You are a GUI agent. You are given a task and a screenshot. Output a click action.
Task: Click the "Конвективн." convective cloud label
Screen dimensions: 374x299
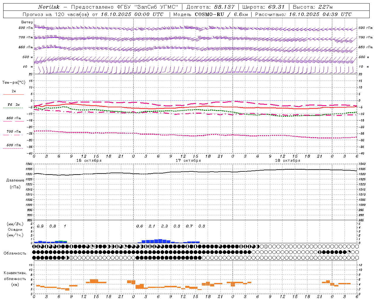tap(15, 273)
